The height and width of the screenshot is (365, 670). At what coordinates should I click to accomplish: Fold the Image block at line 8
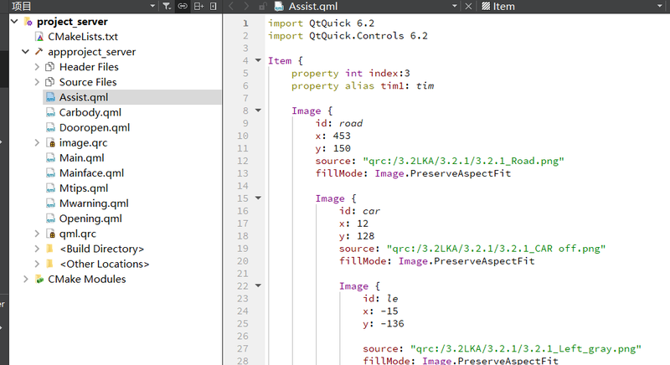[258, 111]
